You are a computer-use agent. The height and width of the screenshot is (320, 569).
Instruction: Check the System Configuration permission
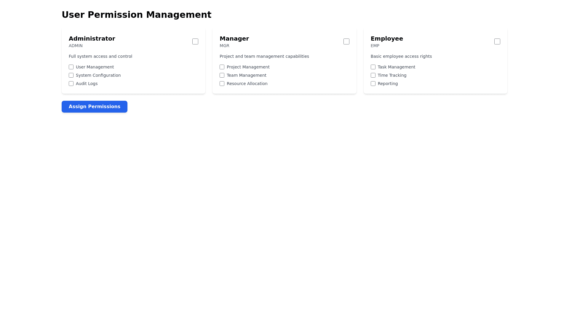coord(71,75)
